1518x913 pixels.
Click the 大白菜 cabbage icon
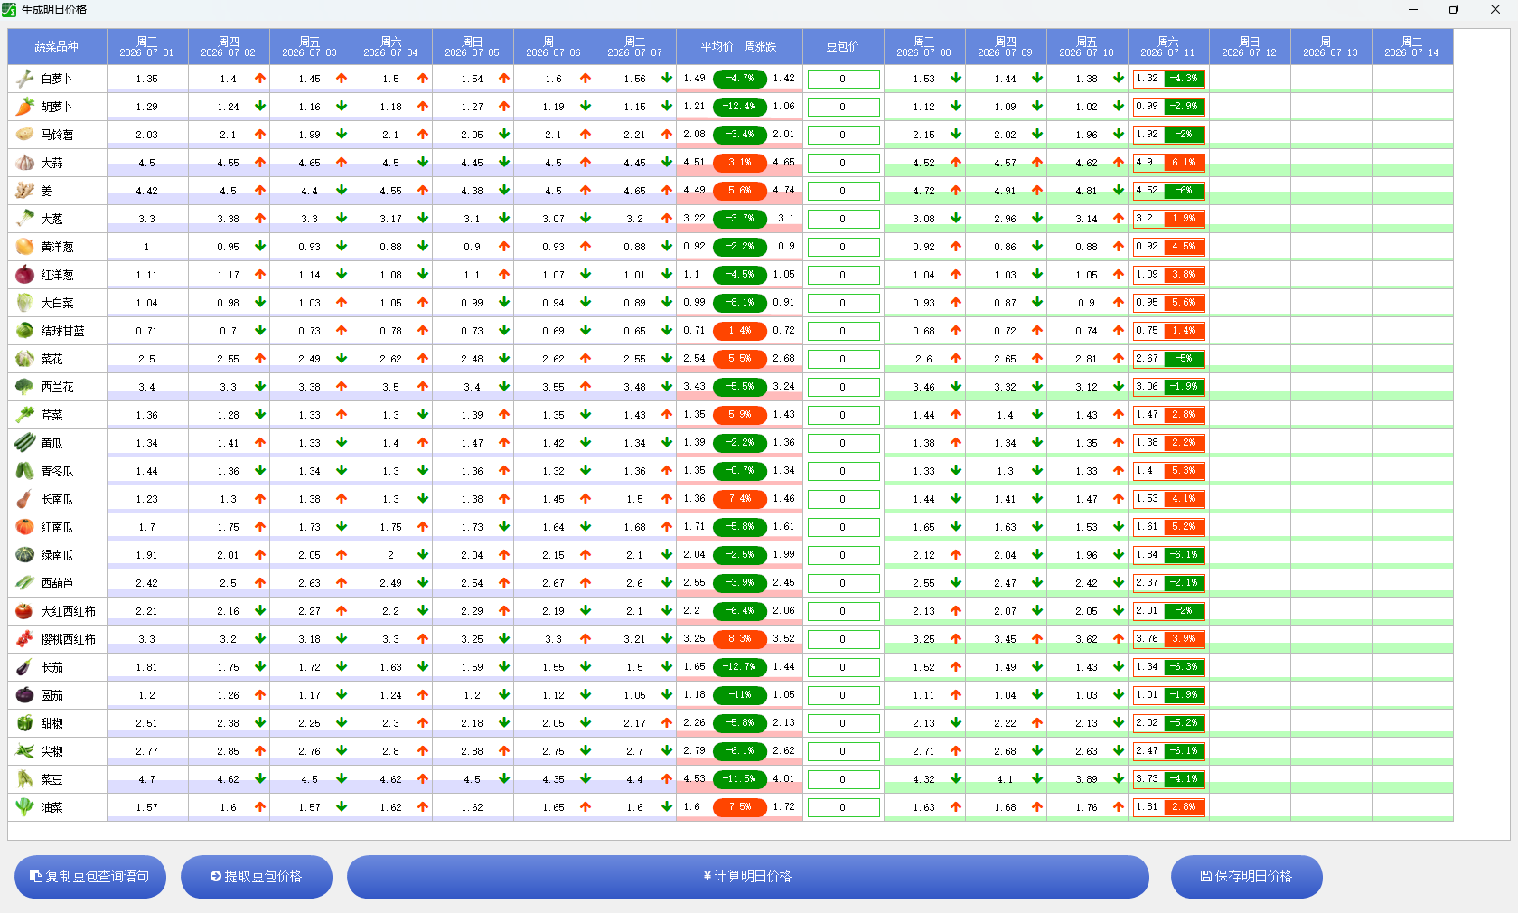pyautogui.click(x=24, y=303)
